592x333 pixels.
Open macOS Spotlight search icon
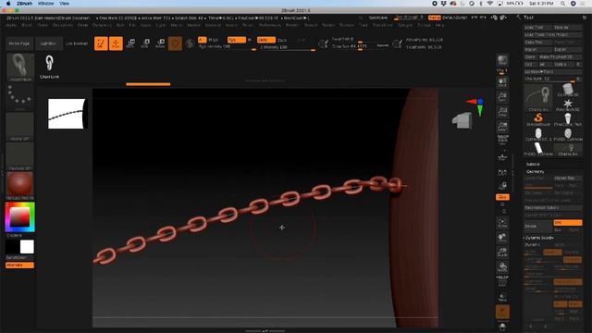[562, 4]
